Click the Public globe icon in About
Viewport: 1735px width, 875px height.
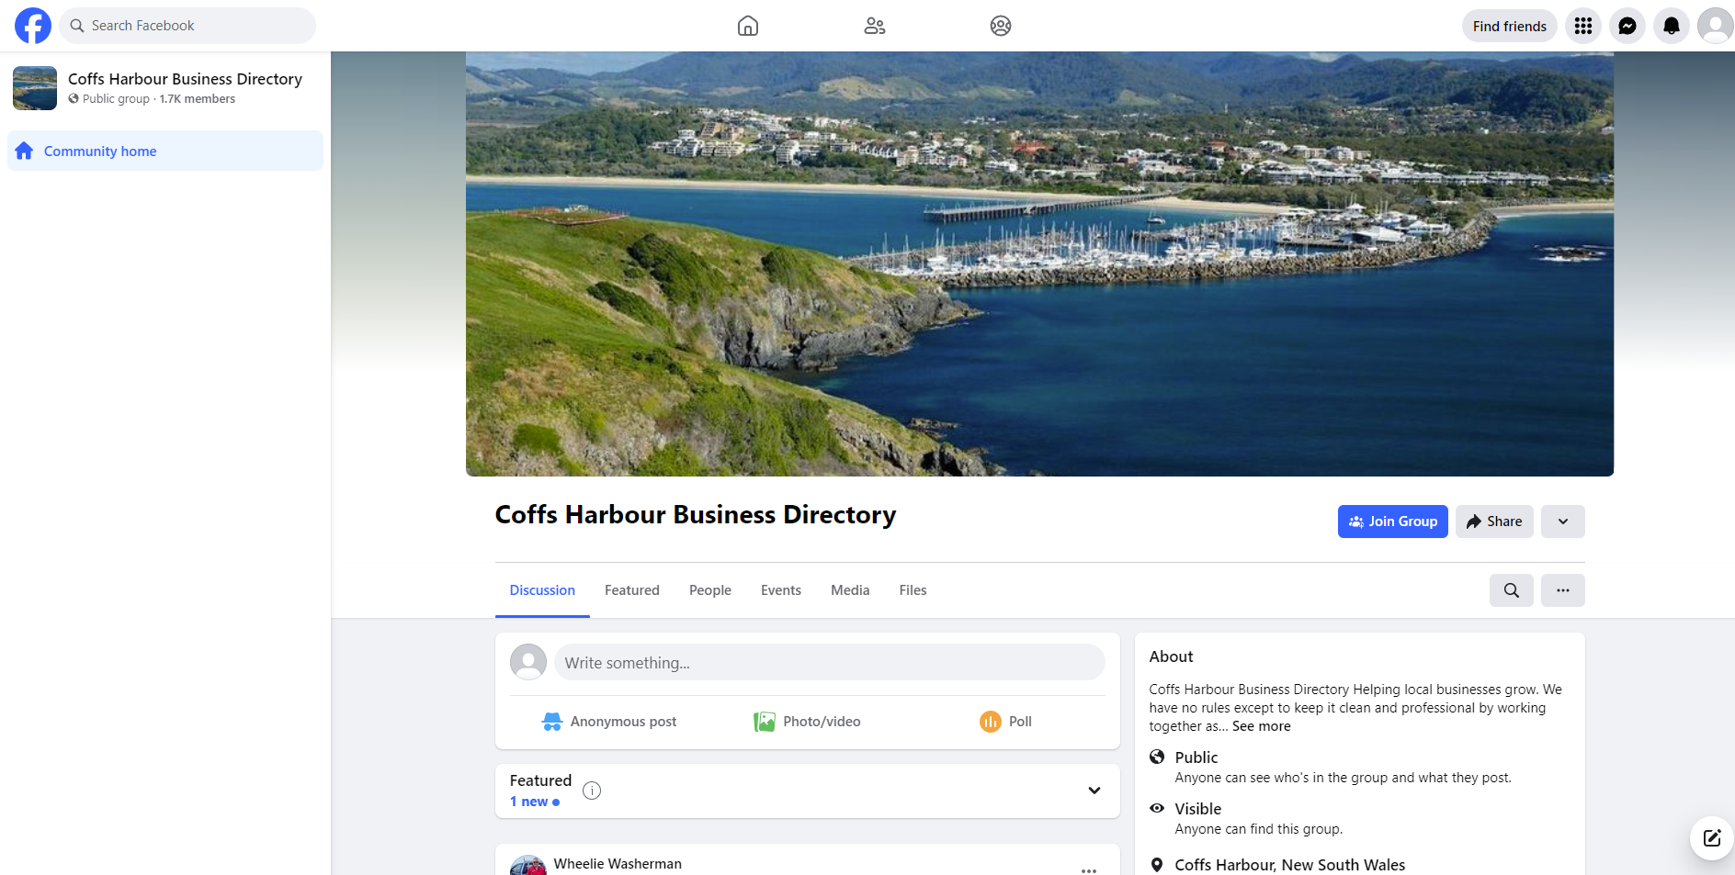pos(1157,757)
